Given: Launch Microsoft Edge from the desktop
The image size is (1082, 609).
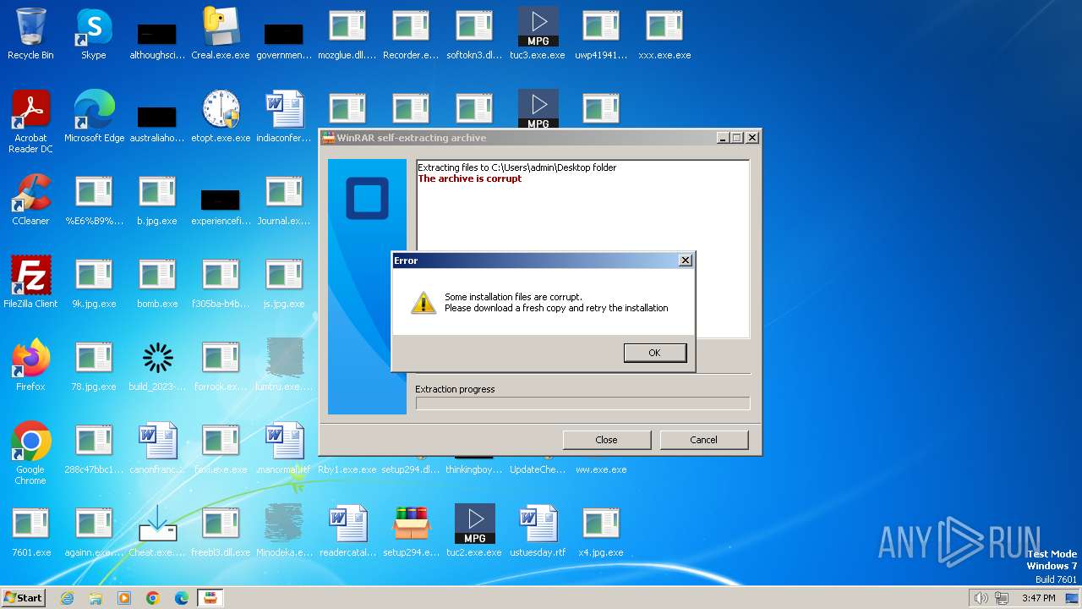Looking at the screenshot, I should (x=94, y=117).
